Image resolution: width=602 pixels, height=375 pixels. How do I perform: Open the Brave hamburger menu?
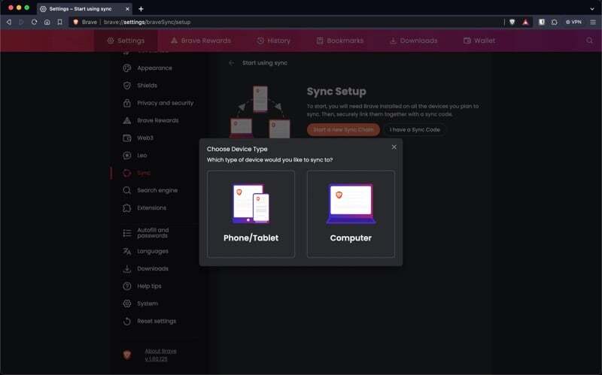(593, 23)
